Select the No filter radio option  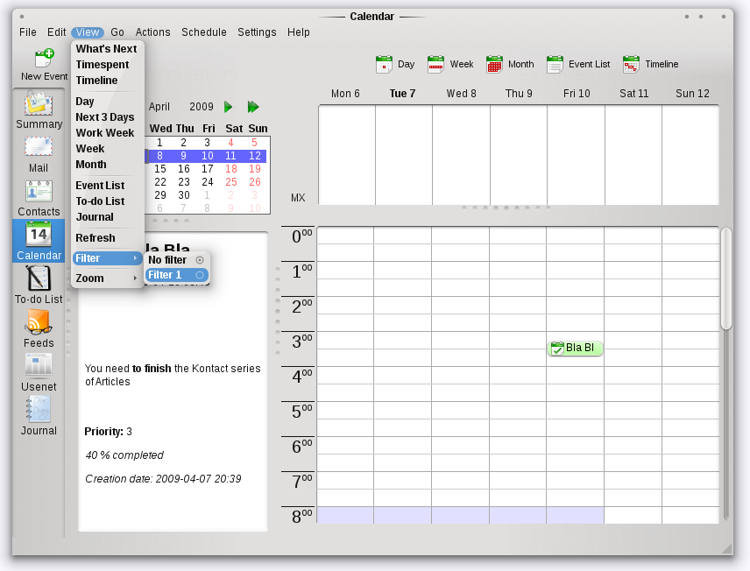pyautogui.click(x=169, y=259)
